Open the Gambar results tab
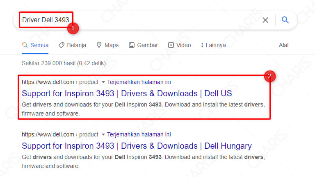Image resolution: width=315 pixels, height=177 pixels. (143, 45)
